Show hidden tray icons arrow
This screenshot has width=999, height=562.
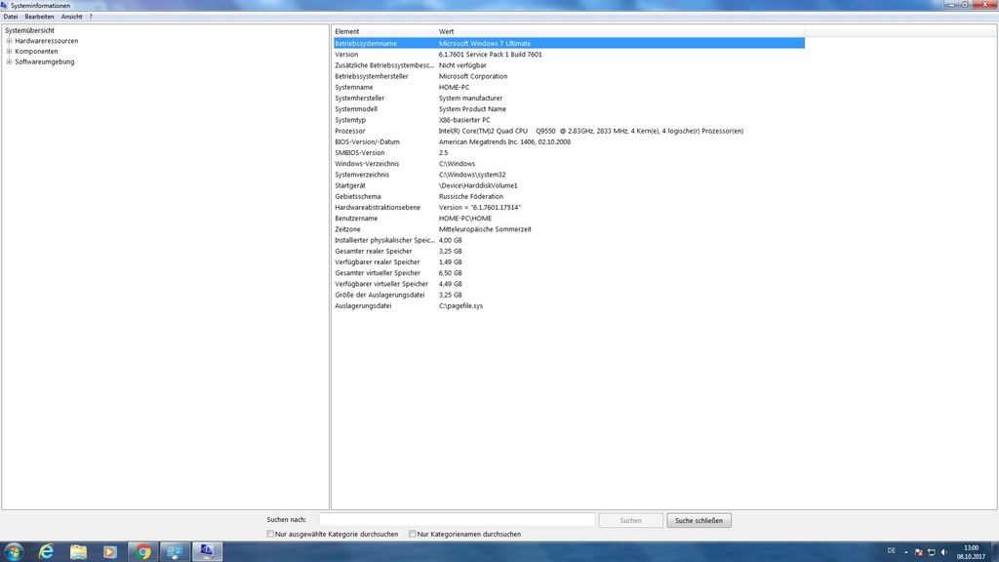tap(905, 552)
